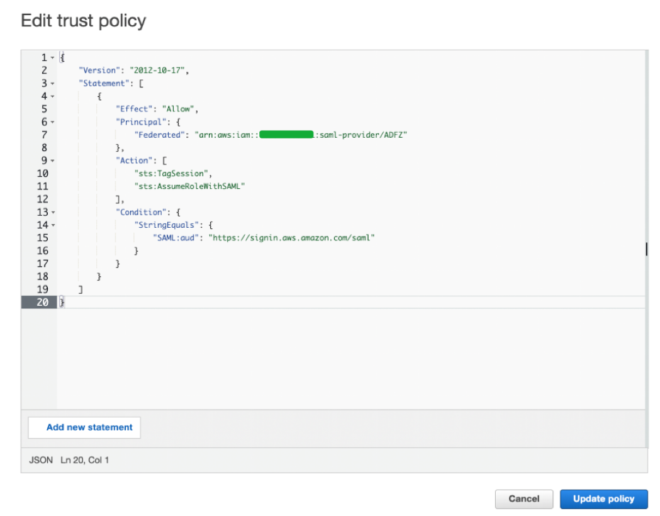Screen dimensions: 660x516
Task: Collapse the Principal block fold arrow
Action: (x=52, y=122)
